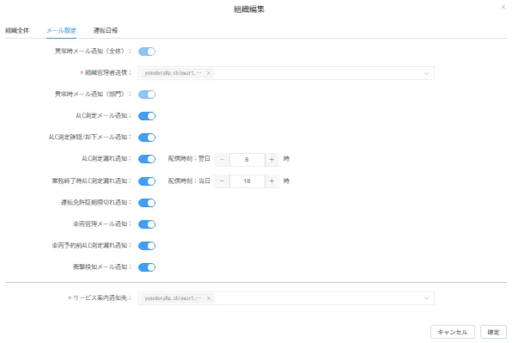The height and width of the screenshot is (343, 512).
Task: Toggle ALC測定確認/却下メール通知 switch
Action: click(x=147, y=138)
